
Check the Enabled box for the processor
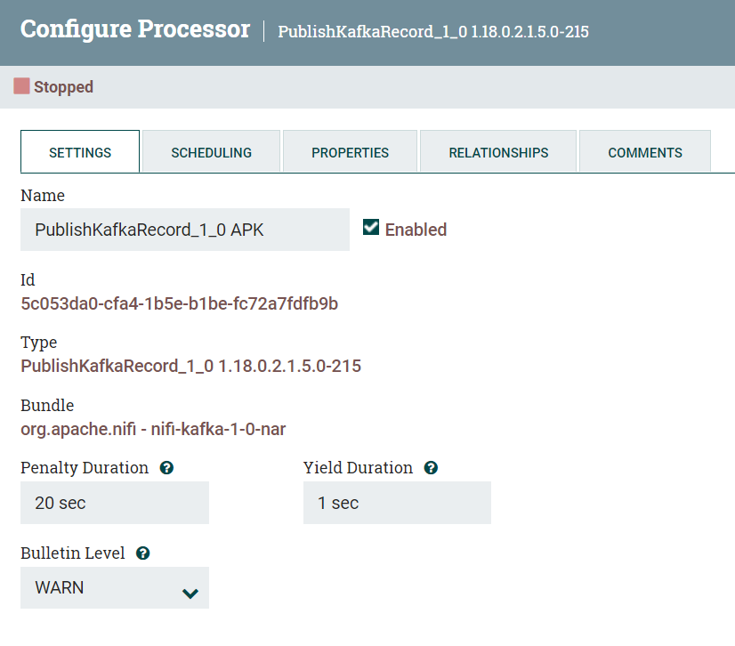371,228
